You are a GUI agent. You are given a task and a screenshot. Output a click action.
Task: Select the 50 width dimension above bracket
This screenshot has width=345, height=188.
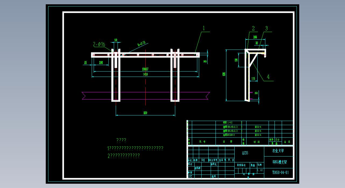116,40
